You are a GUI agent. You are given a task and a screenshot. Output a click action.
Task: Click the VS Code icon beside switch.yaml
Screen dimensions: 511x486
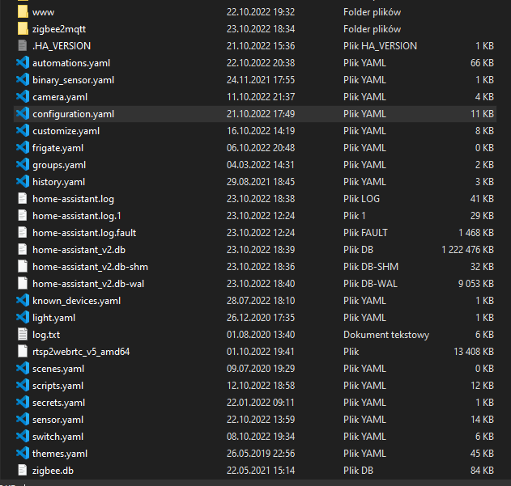[x=23, y=437]
